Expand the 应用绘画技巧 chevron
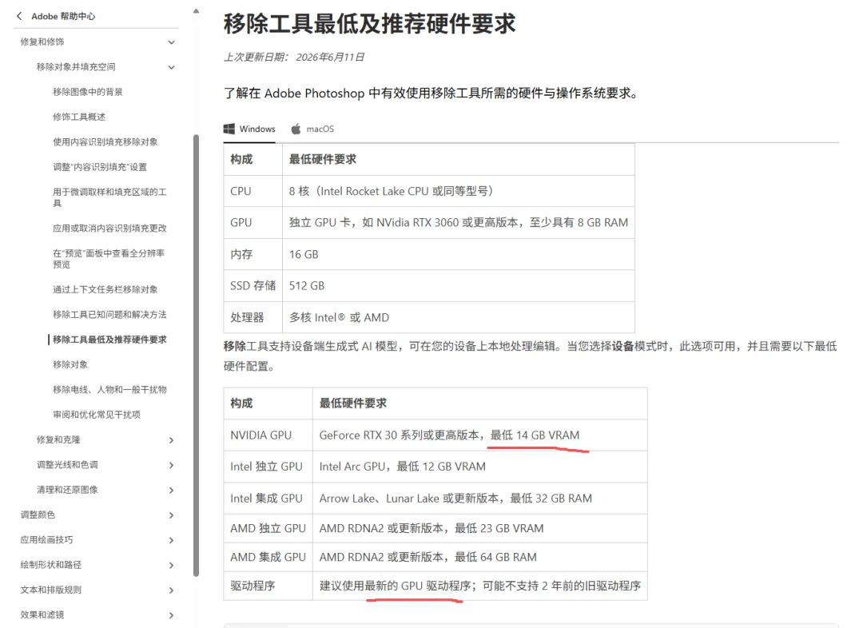This screenshot has height=628, width=863. click(171, 540)
